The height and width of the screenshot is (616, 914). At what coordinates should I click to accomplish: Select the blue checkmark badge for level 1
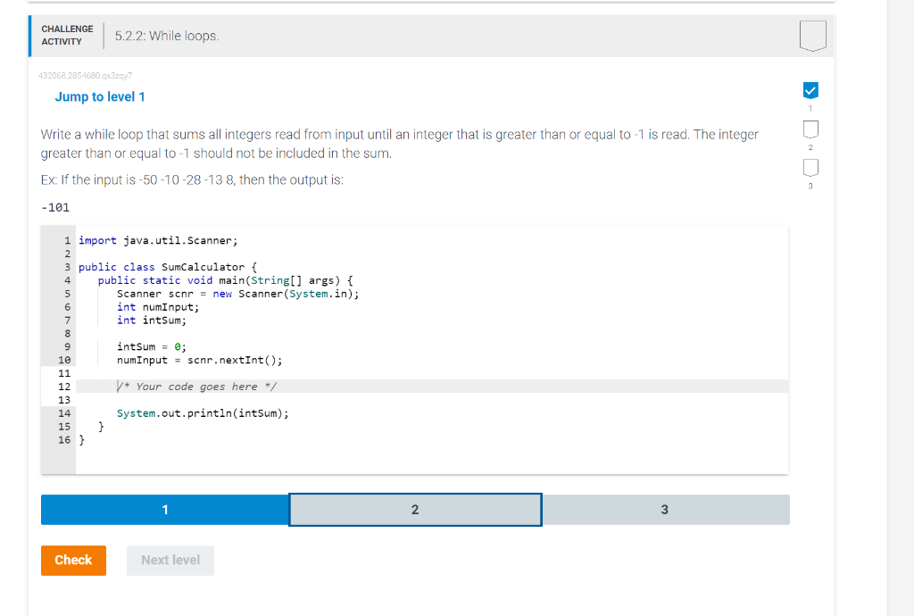(810, 89)
